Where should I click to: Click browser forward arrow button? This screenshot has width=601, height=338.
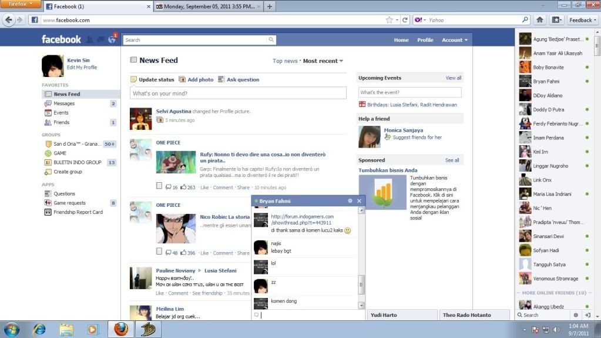(19, 20)
